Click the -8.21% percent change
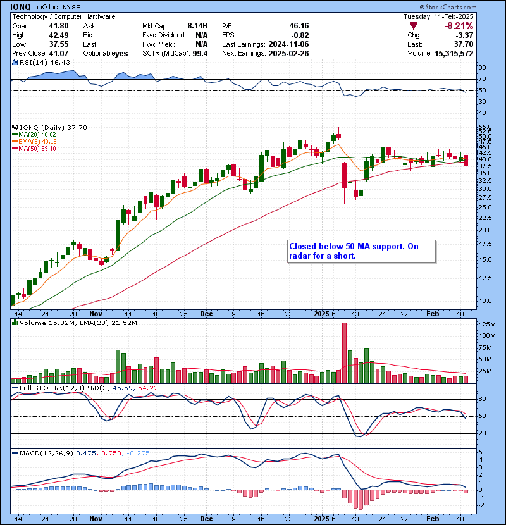506x525 pixels. click(x=459, y=26)
